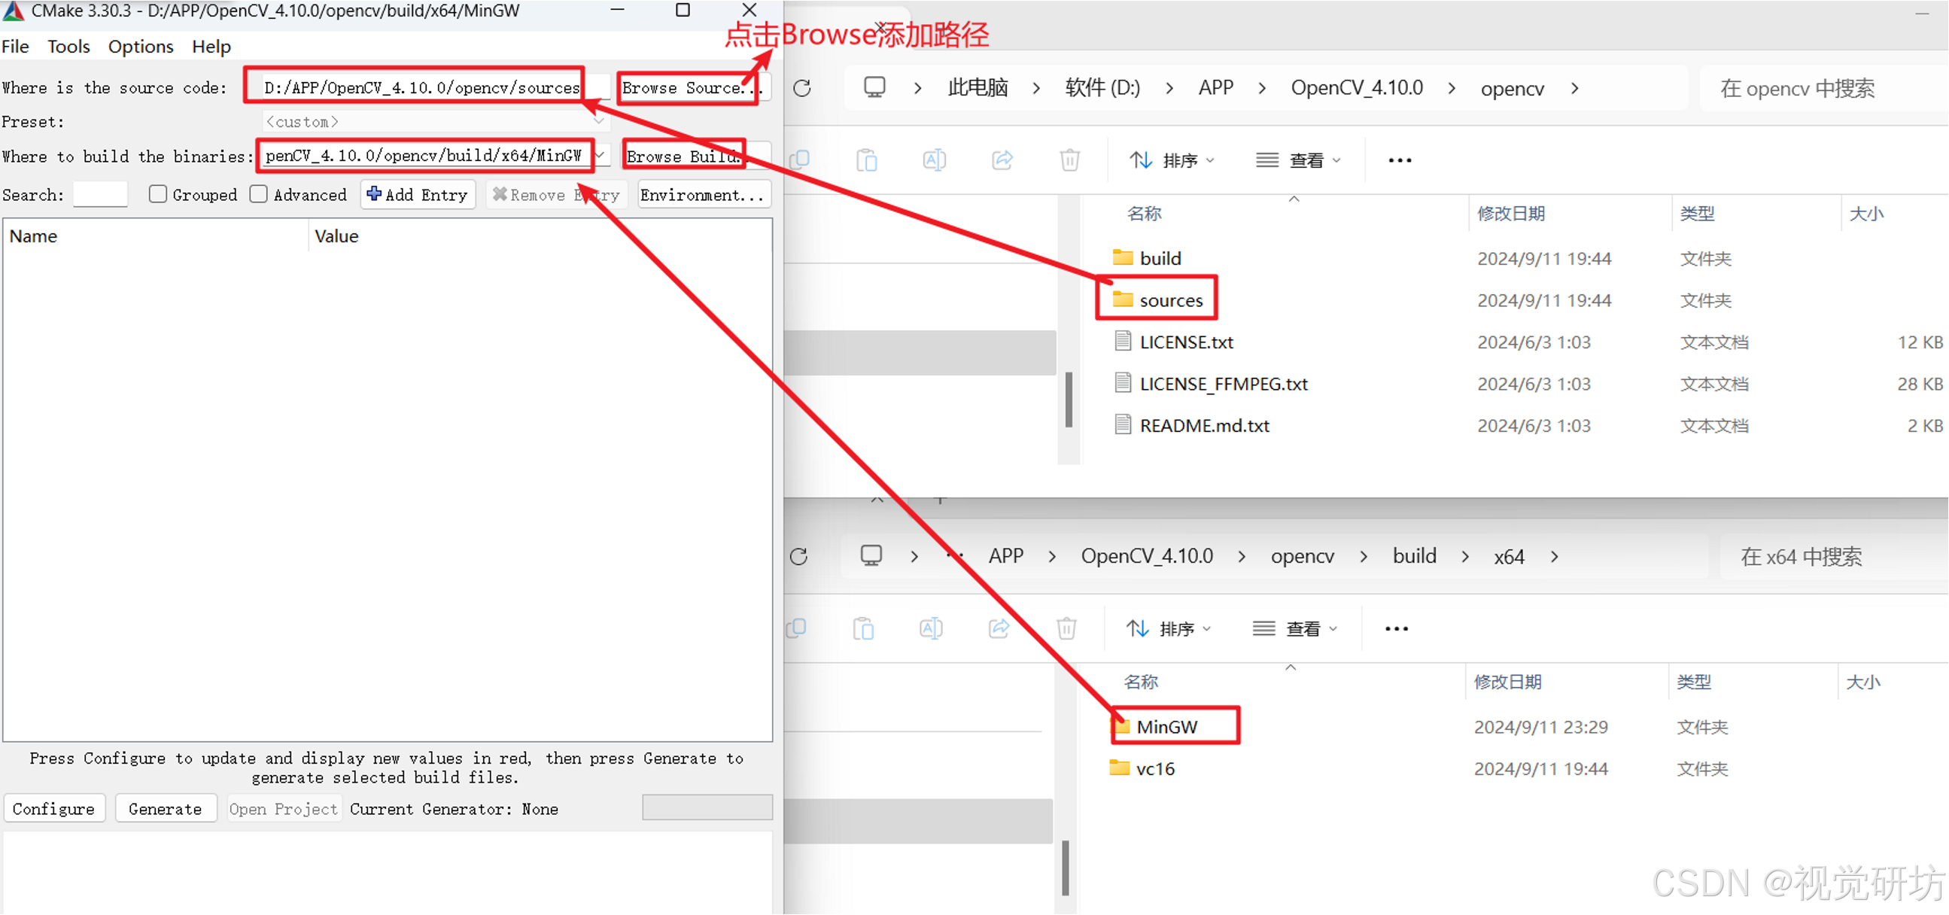Viewport: 1949px width, 915px height.
Task: Open the 排序 sort dropdown in top Explorer
Action: [1172, 160]
